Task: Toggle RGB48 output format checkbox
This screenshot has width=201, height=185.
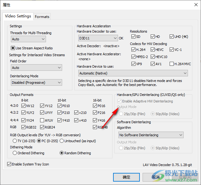Action: point(95,127)
